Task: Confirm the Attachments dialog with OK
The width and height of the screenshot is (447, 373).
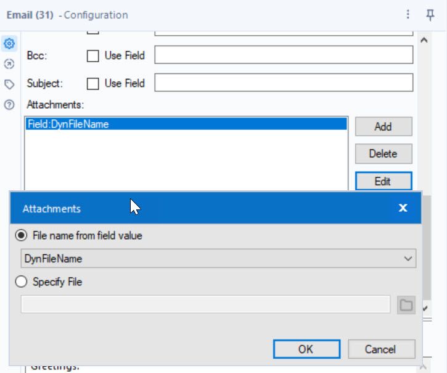Action: [306, 349]
